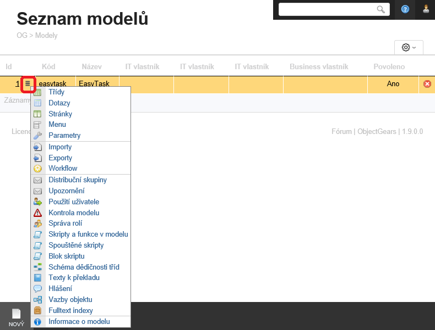Open Skripty a funkce v modelu

pyautogui.click(x=88, y=234)
